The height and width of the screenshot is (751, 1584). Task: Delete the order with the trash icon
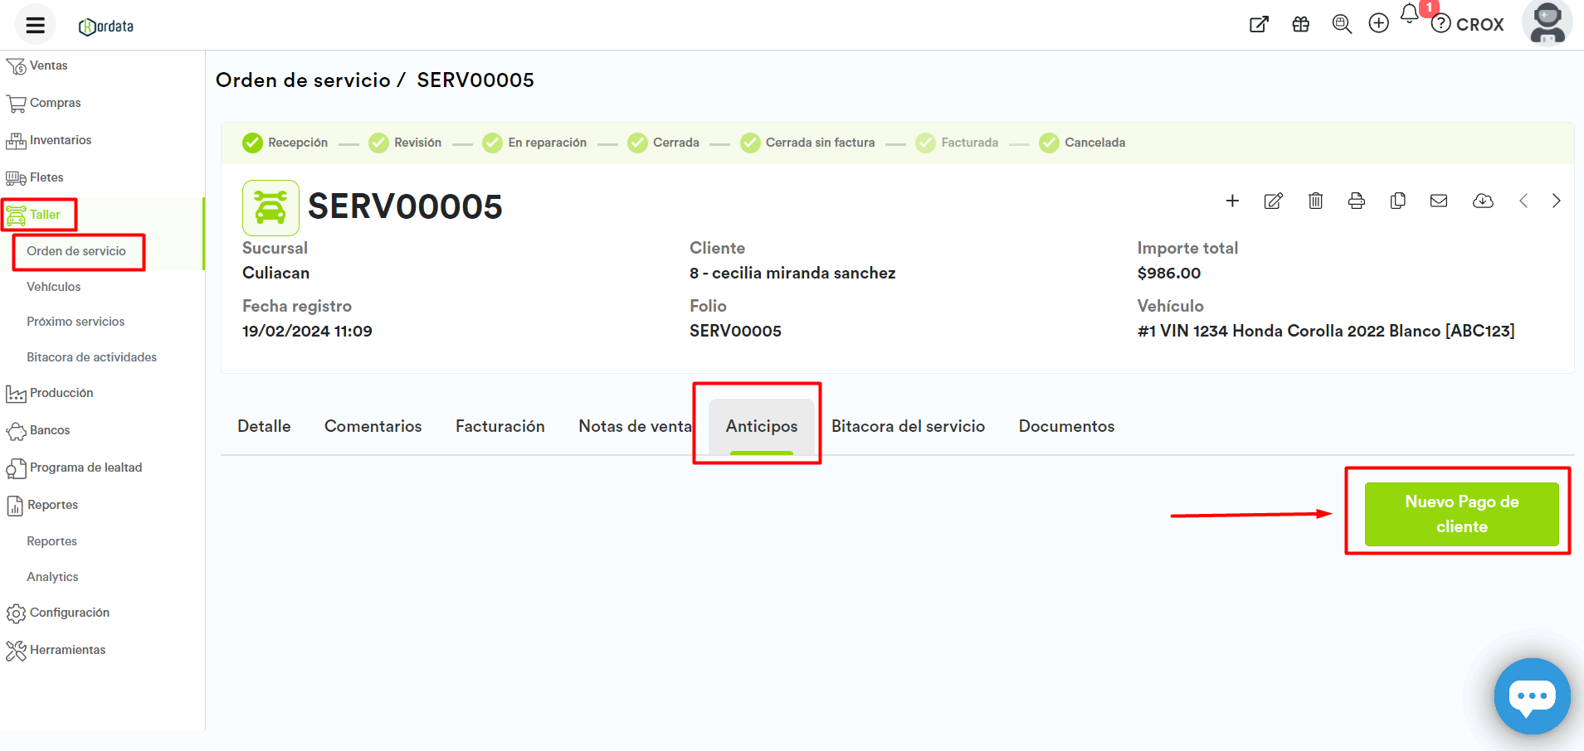pyautogui.click(x=1315, y=201)
